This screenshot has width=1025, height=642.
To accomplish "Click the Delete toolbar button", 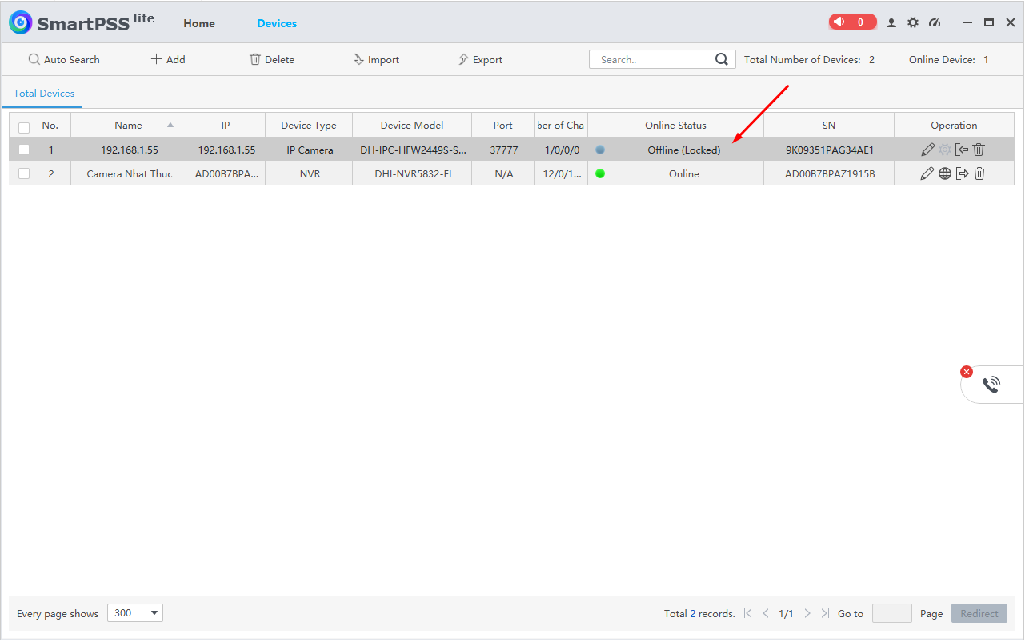I will (x=272, y=59).
